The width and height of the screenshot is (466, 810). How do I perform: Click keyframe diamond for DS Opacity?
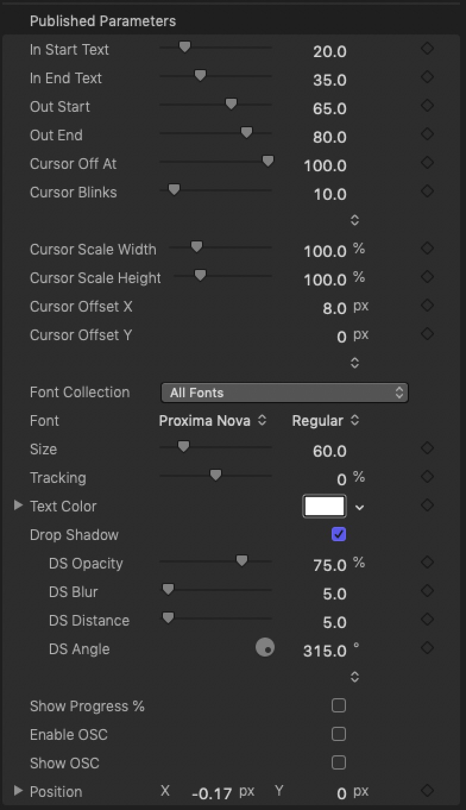point(427,563)
